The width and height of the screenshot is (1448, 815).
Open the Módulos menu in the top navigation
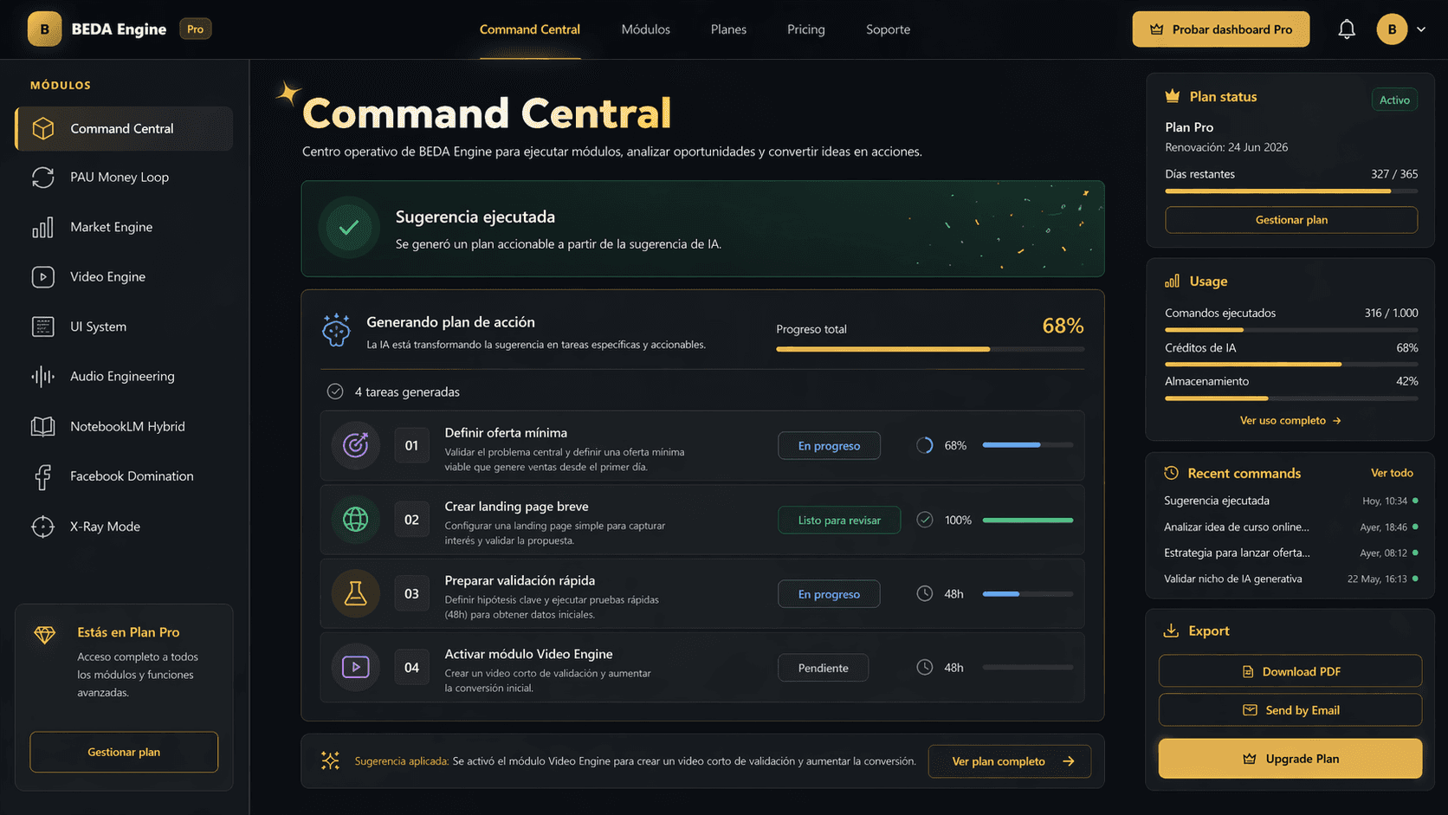point(645,29)
